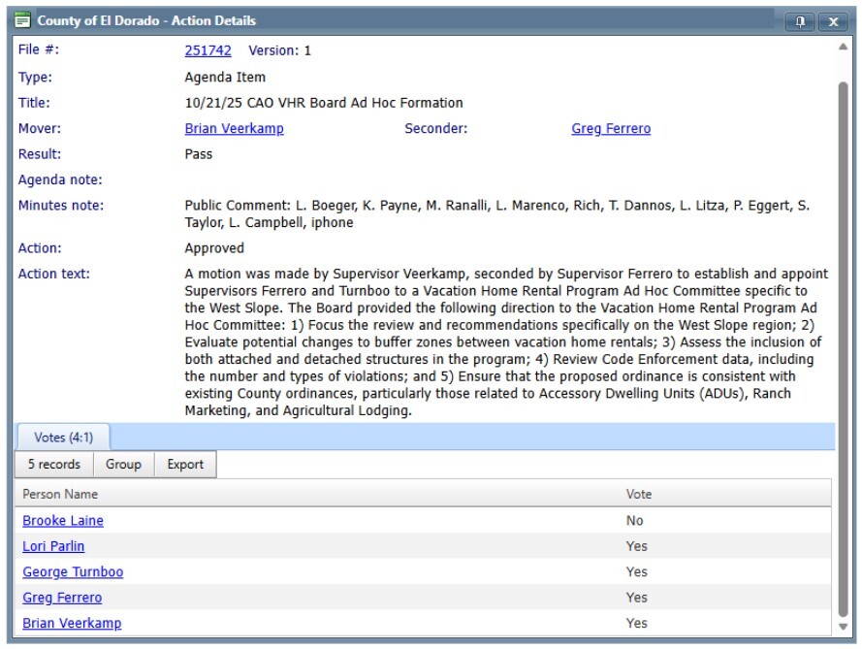Open Brooke Laine in the votes list
862x649 pixels.
tap(63, 521)
